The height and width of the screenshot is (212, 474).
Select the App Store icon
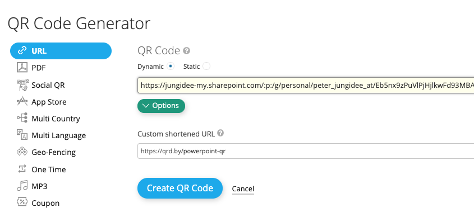tap(22, 102)
